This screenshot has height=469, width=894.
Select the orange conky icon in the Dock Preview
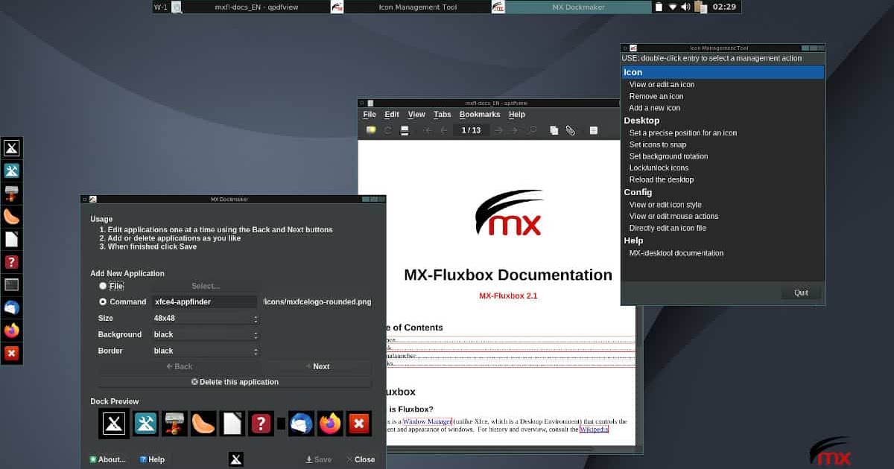click(x=204, y=423)
